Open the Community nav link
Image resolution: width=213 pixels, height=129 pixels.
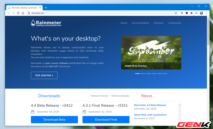(174, 23)
